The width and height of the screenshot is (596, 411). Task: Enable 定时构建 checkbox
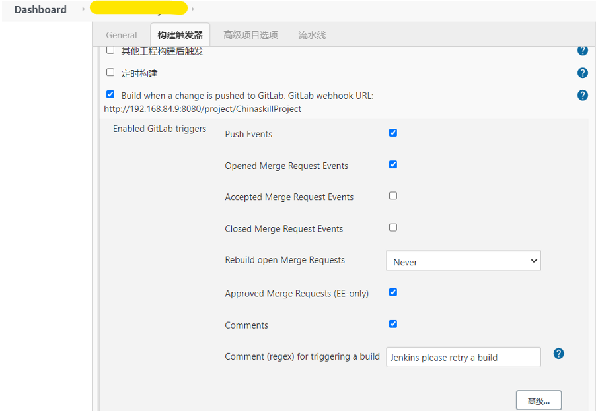tap(110, 73)
